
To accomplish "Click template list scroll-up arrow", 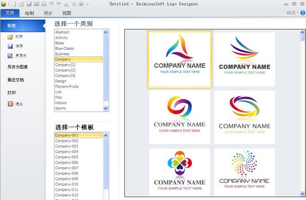I will tap(106, 135).
